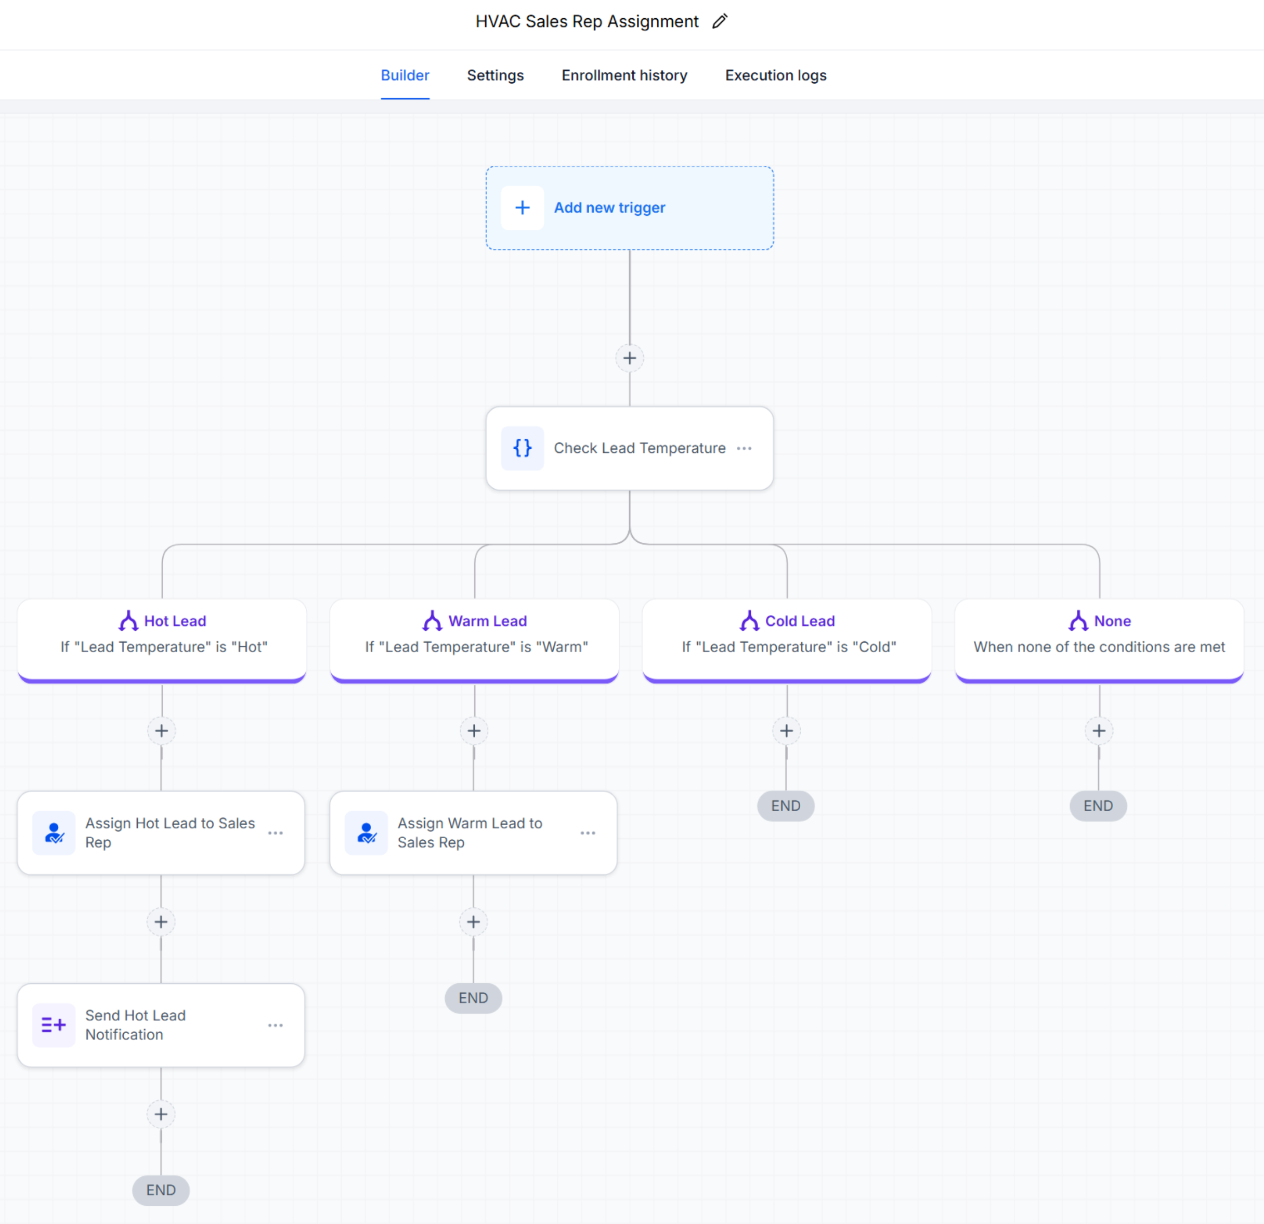Add step below the trigger node

coord(630,358)
